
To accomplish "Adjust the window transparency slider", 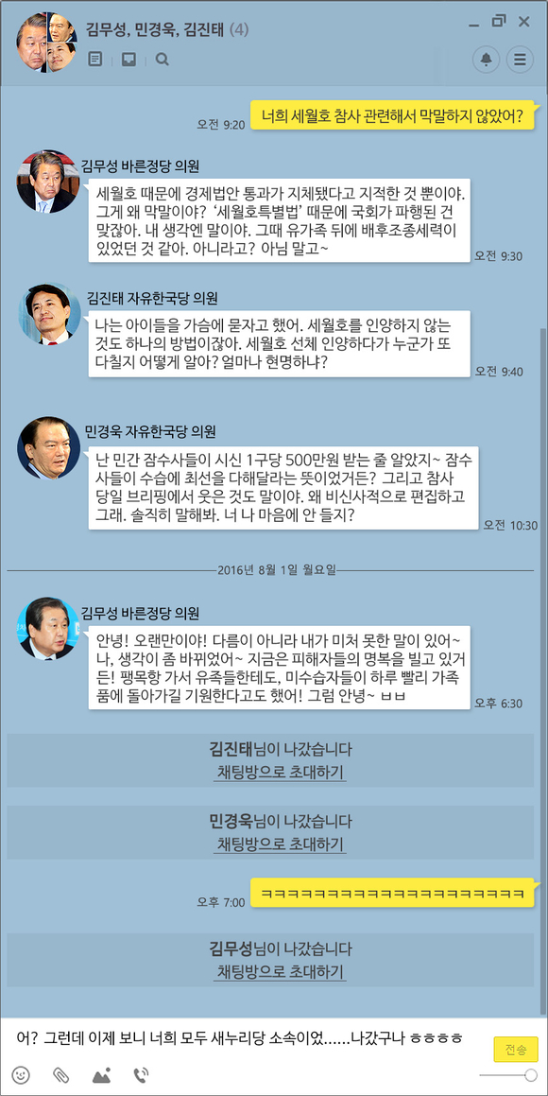I will [508, 1075].
